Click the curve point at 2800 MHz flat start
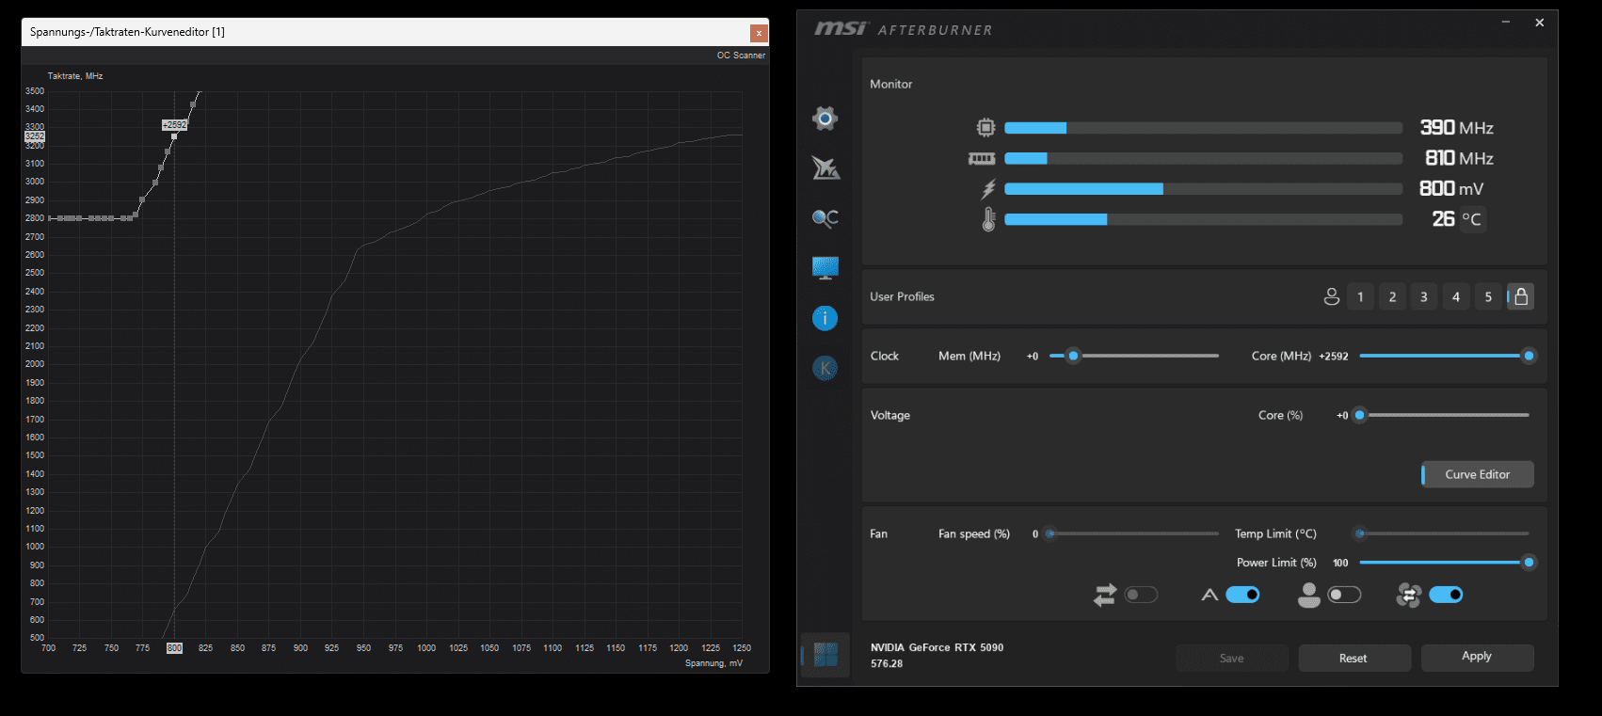The width and height of the screenshot is (1602, 716). (x=51, y=218)
